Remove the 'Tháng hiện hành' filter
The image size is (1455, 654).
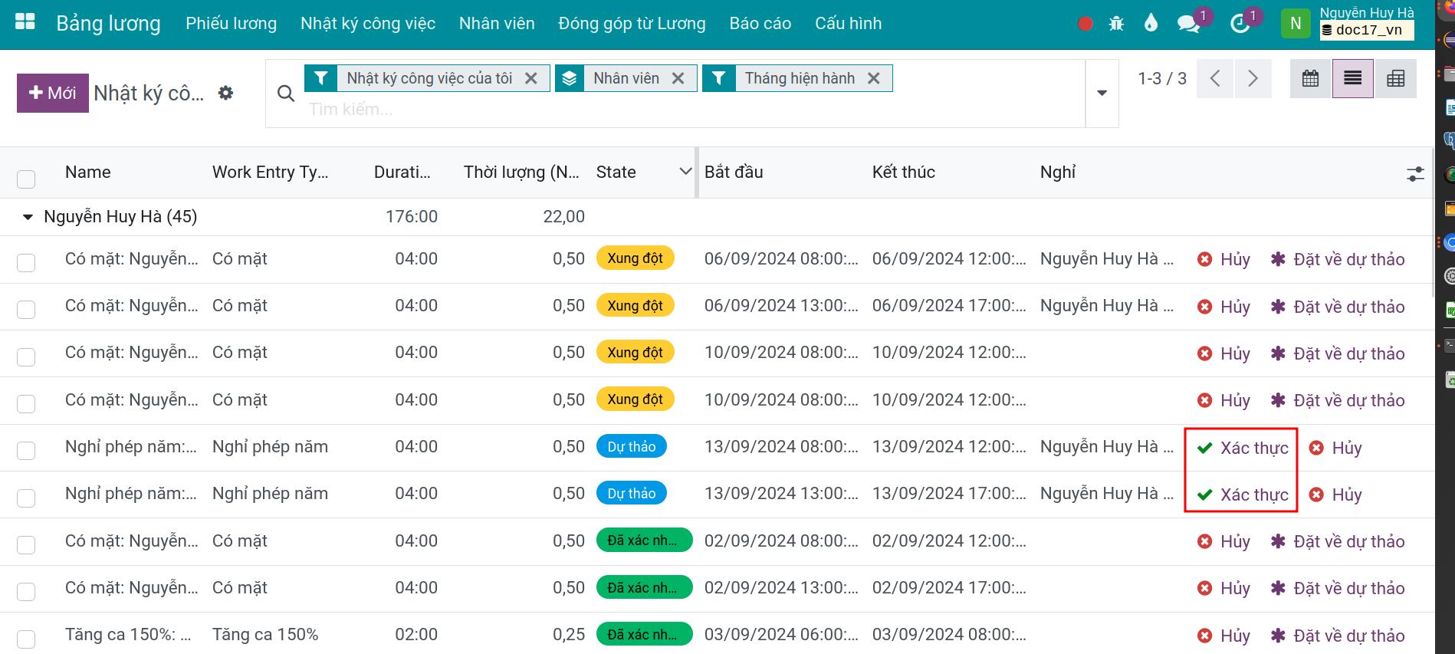[873, 78]
